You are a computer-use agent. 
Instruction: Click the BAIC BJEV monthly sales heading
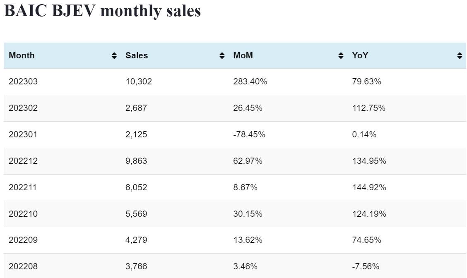(102, 11)
